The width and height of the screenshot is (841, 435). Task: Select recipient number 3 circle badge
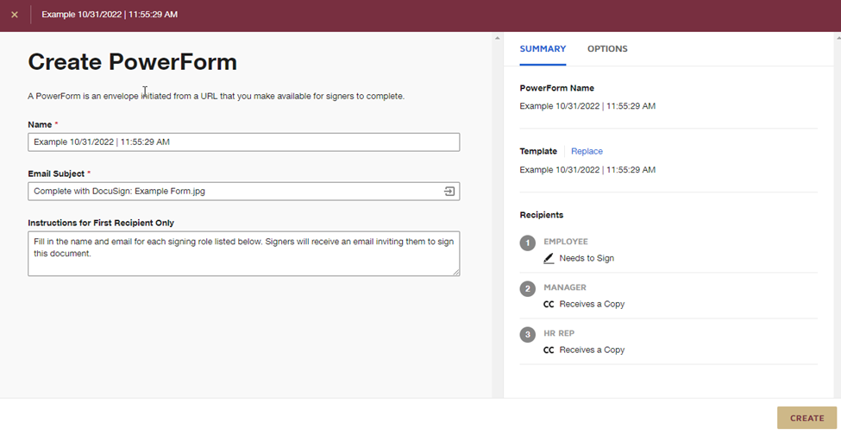528,335
